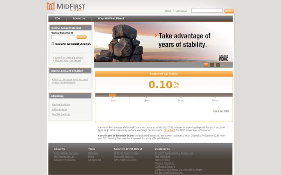Open the California Privacy link
The image size is (281, 175).
point(165,166)
